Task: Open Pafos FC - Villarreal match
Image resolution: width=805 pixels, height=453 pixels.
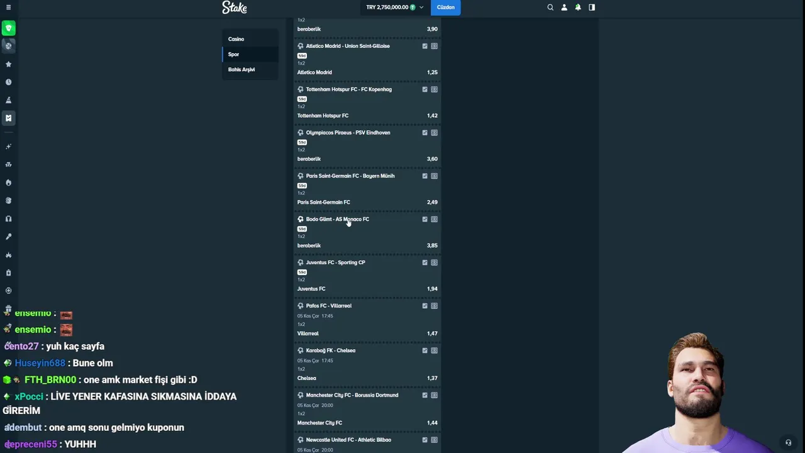Action: click(329, 306)
